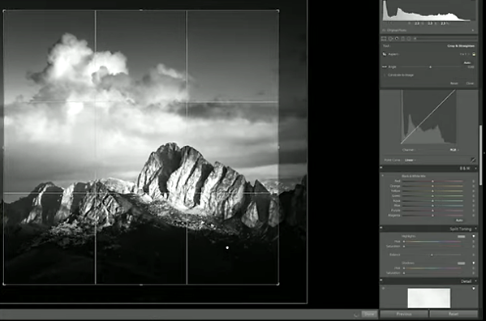Click the Highlights color swatch in Split Toning

(461, 237)
